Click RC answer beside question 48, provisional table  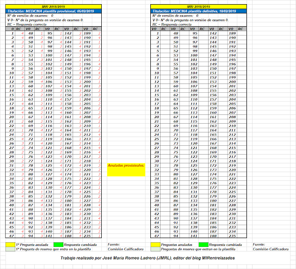coord(39,33)
